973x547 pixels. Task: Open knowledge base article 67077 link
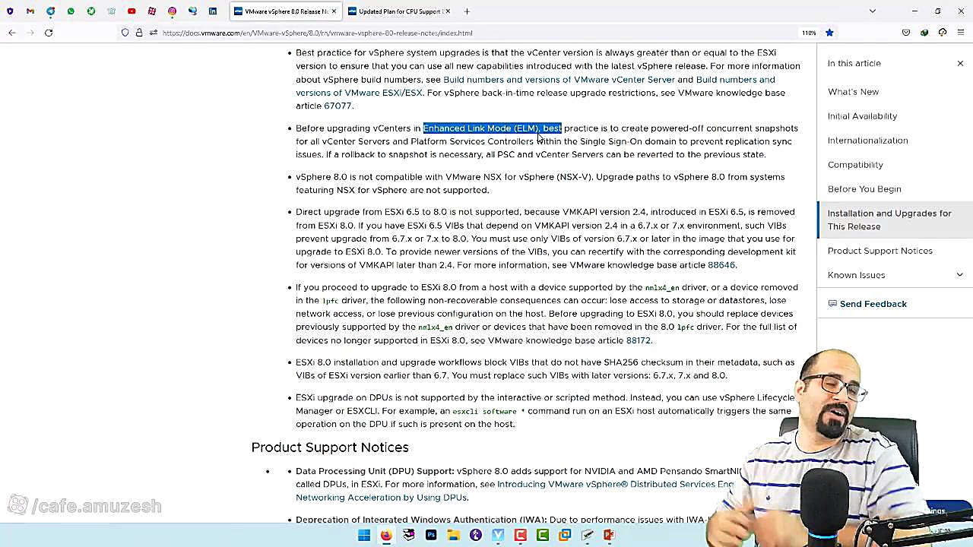pyautogui.click(x=338, y=106)
